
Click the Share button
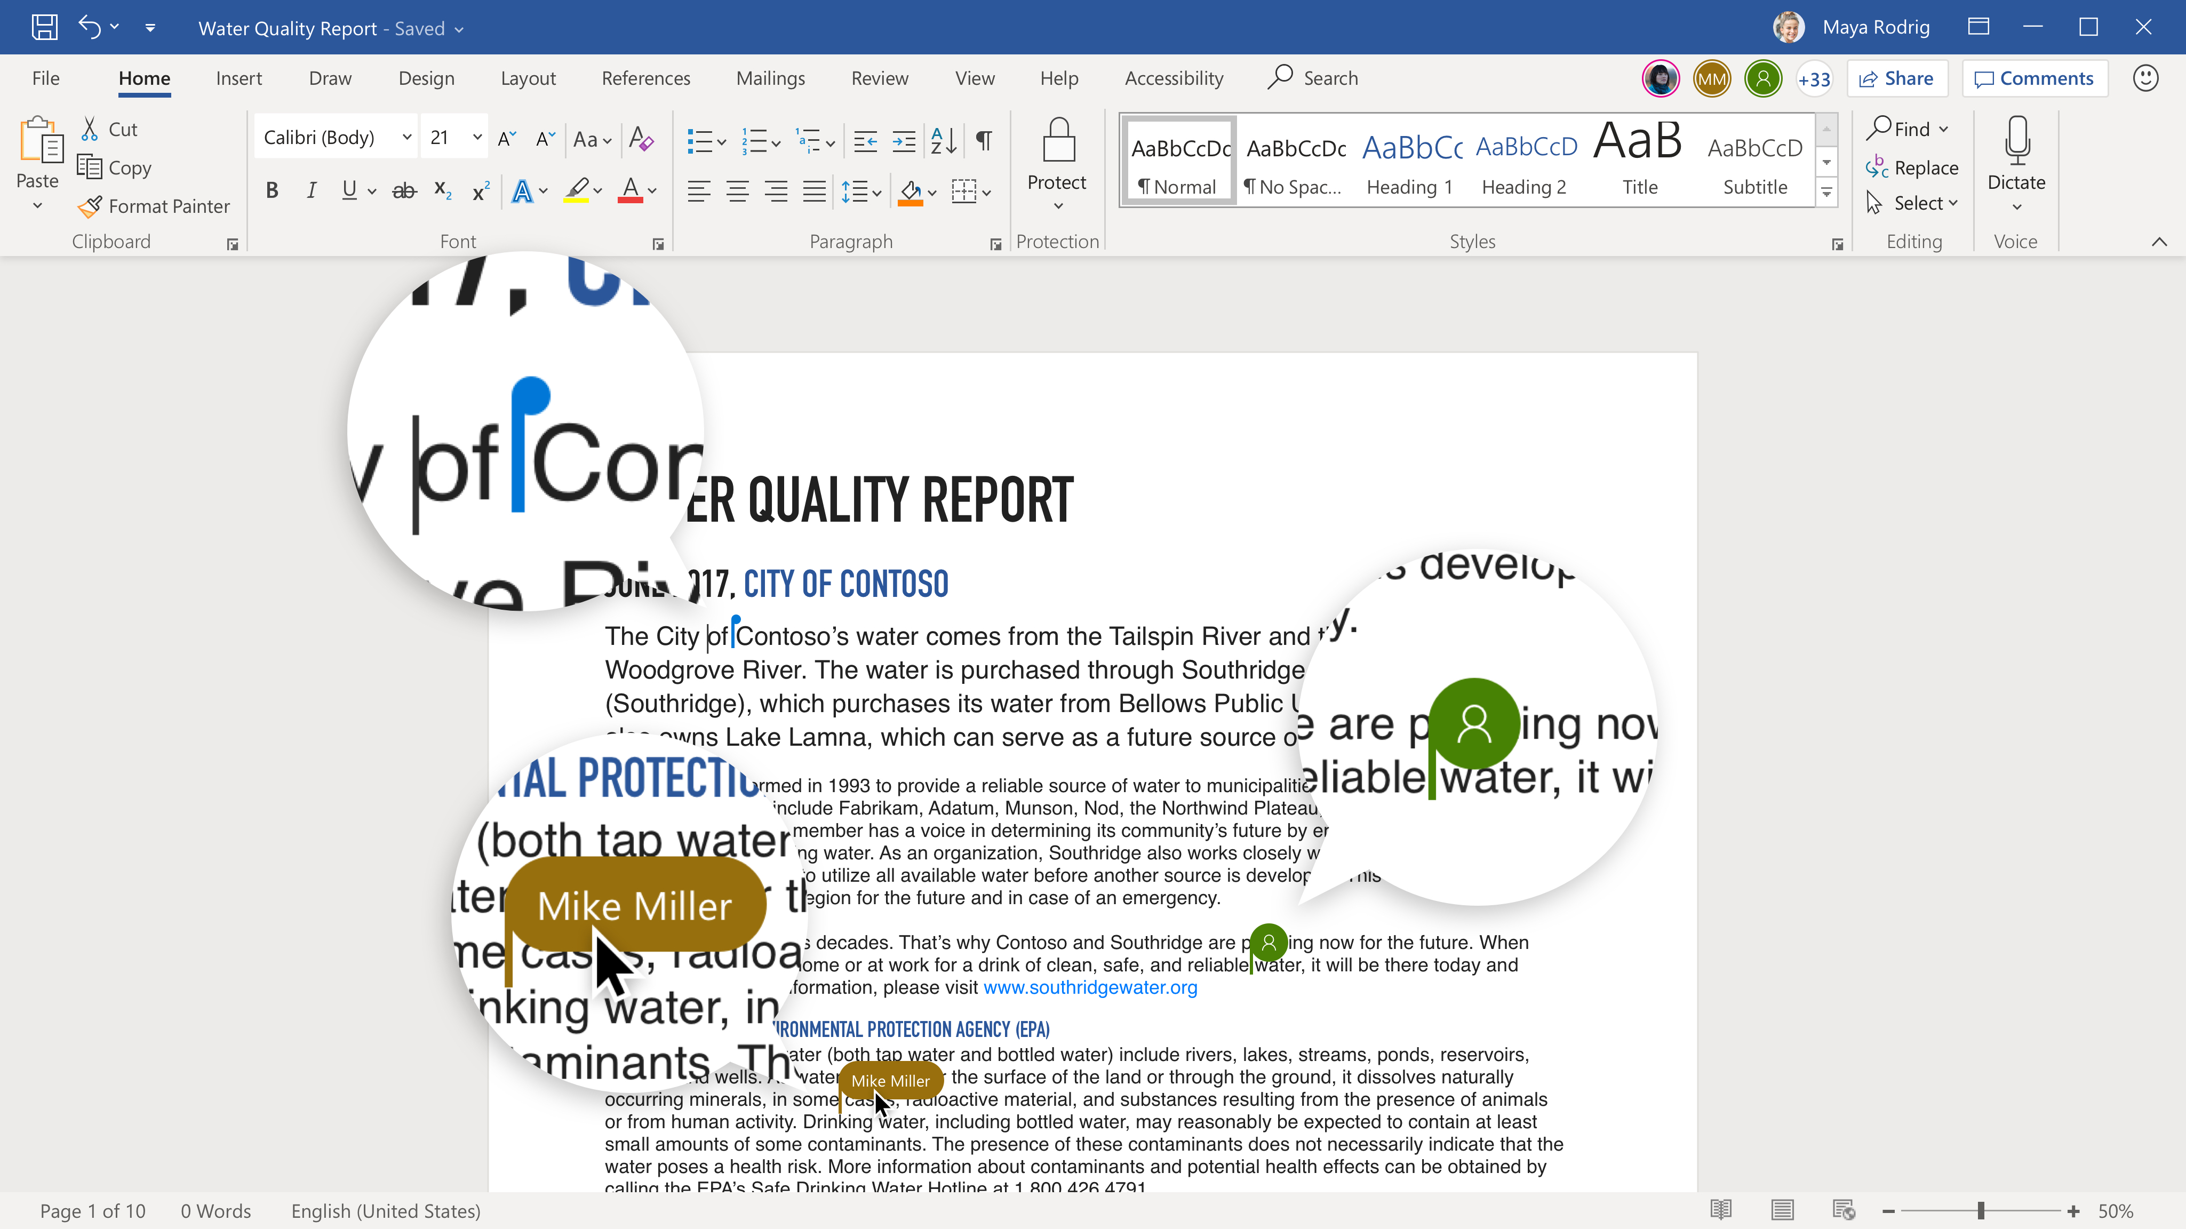point(1897,78)
